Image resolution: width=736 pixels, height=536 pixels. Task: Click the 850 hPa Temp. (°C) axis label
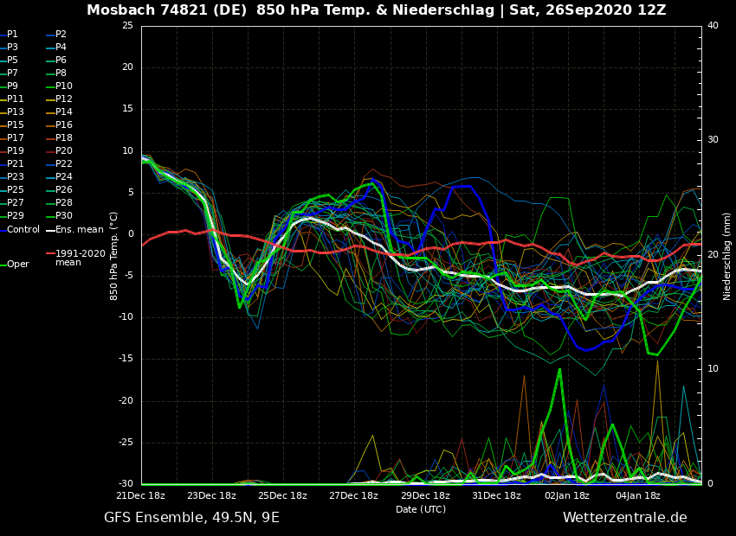point(114,255)
